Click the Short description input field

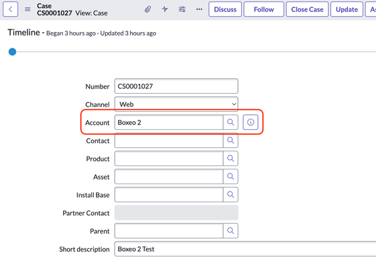click(x=245, y=249)
